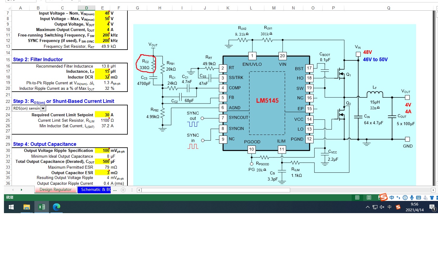Open File Explorer from the taskbar
The image size is (438, 274).
point(27,207)
